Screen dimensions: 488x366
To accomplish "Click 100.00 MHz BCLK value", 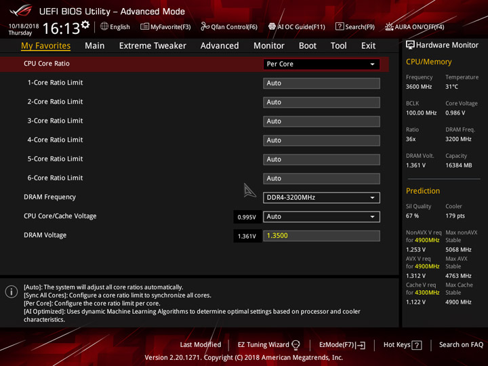I will point(421,113).
